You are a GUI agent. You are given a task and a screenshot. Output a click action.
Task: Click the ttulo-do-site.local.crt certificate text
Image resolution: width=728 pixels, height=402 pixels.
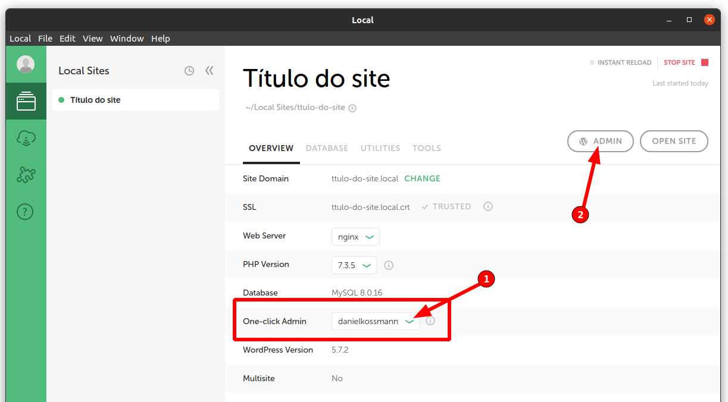pyautogui.click(x=371, y=207)
